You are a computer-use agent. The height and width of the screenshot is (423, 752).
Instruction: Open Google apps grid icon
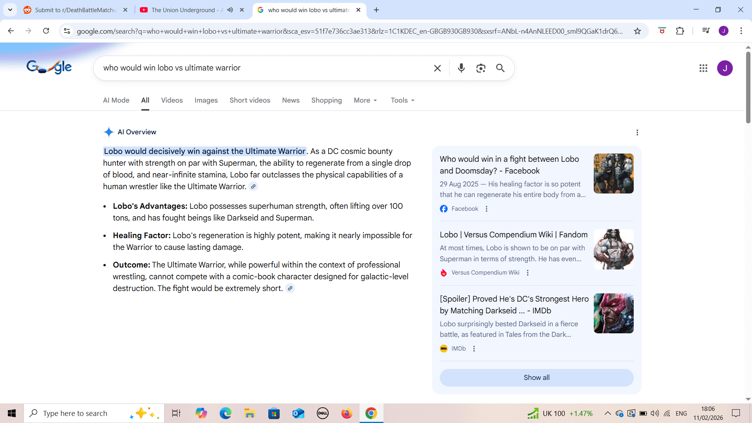coord(703,68)
